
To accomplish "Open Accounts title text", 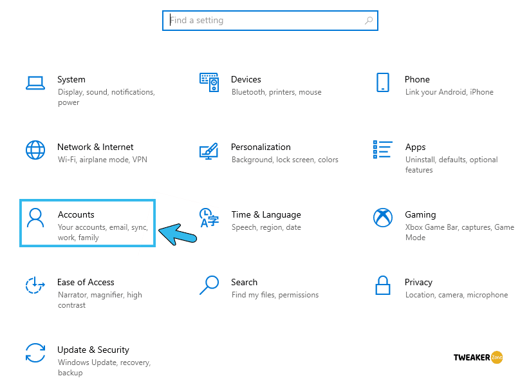I will [76, 214].
